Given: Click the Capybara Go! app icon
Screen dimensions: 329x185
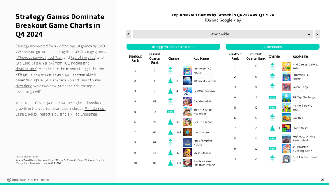Looking at the screenshot, I should [187, 101].
